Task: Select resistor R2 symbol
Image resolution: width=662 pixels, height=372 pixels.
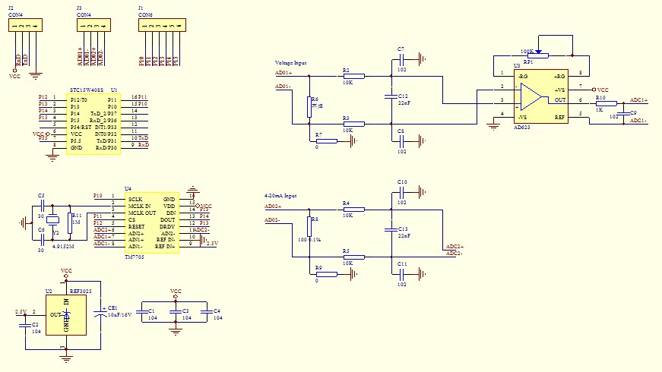Action: (353, 77)
